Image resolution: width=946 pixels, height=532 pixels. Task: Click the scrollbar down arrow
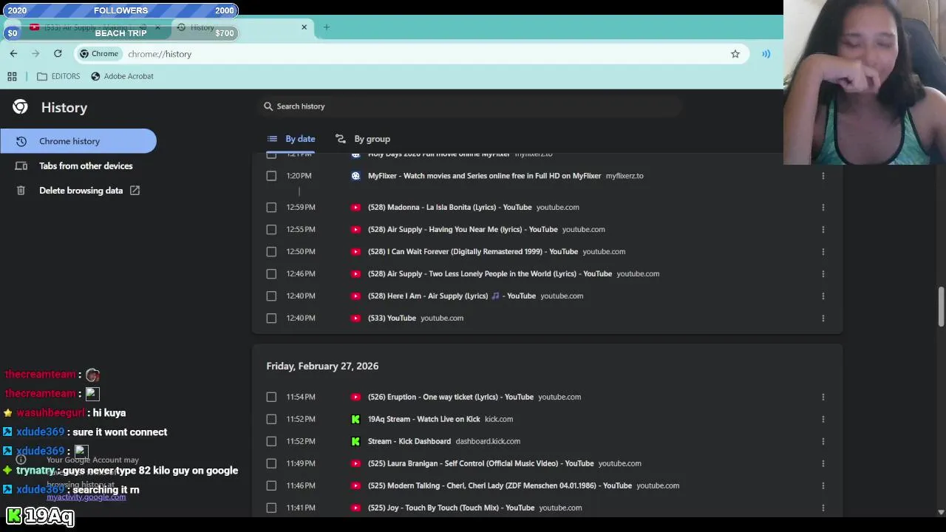(941, 512)
